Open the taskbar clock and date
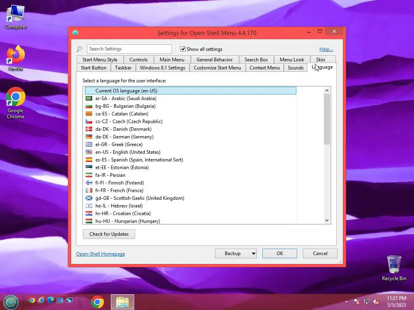Viewport: 414px width, 310px height. pos(397,302)
